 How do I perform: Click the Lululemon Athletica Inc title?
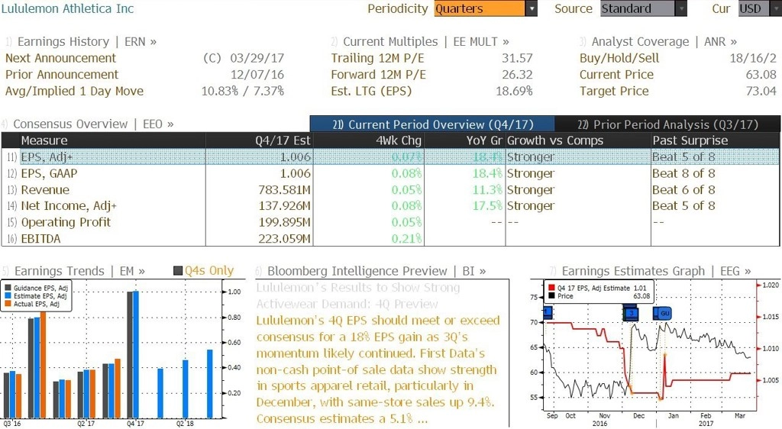click(x=68, y=8)
